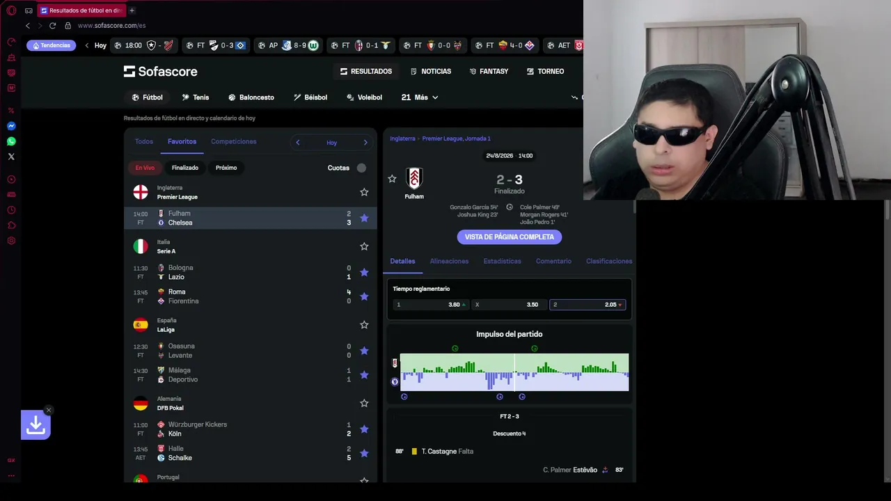Reload the Sofascore page
This screenshot has width=891, height=501.
(52, 26)
